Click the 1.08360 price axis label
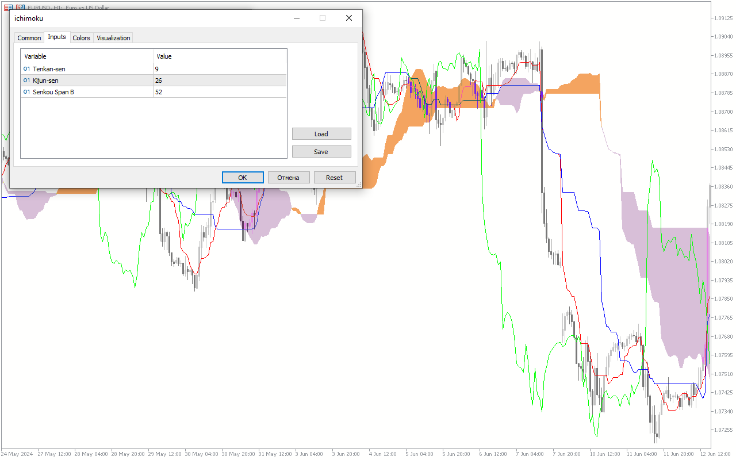Viewport: 736px width, 460px height. (x=723, y=186)
